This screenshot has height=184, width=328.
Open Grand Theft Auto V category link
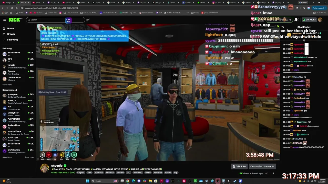[63, 172]
